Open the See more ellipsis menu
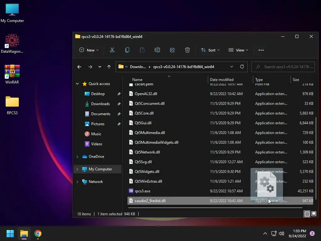The height and width of the screenshot is (241, 321). (x=261, y=50)
